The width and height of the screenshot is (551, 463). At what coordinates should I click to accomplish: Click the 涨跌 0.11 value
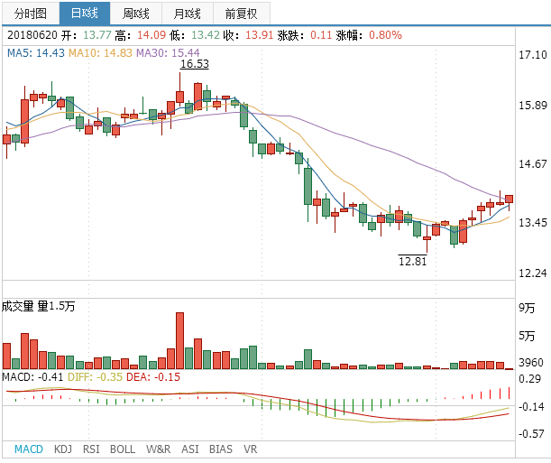coord(321,35)
